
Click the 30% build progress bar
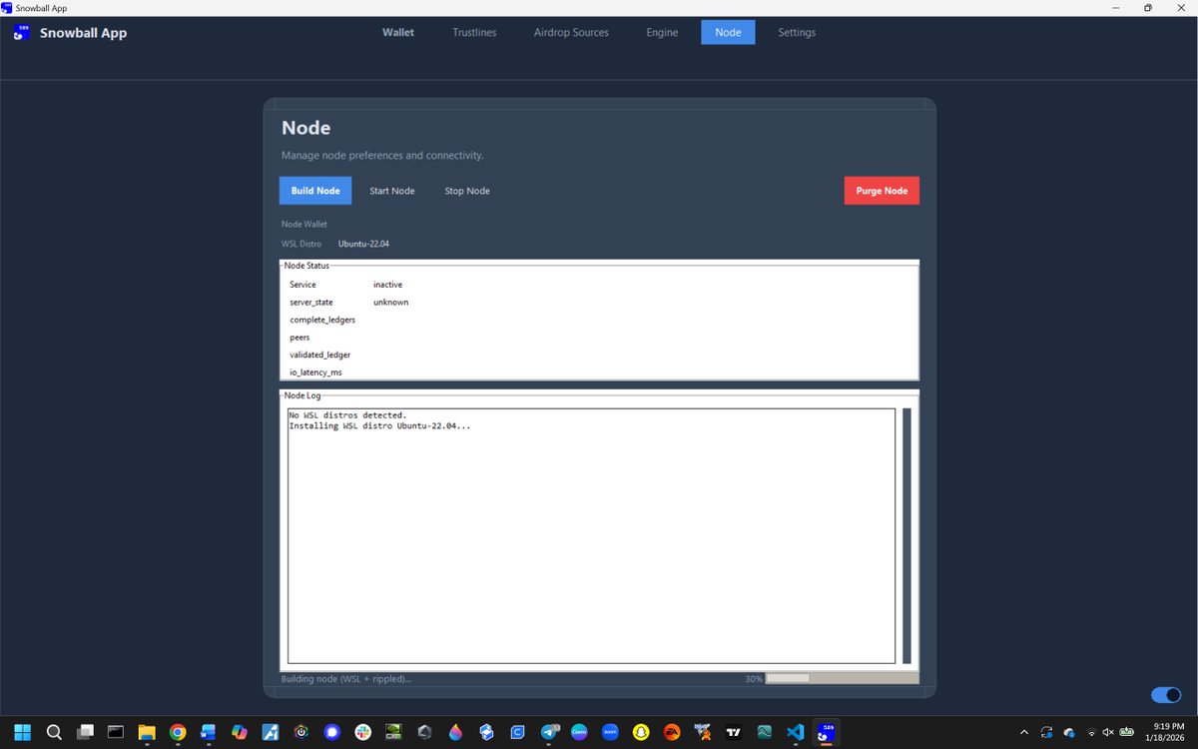tap(841, 677)
